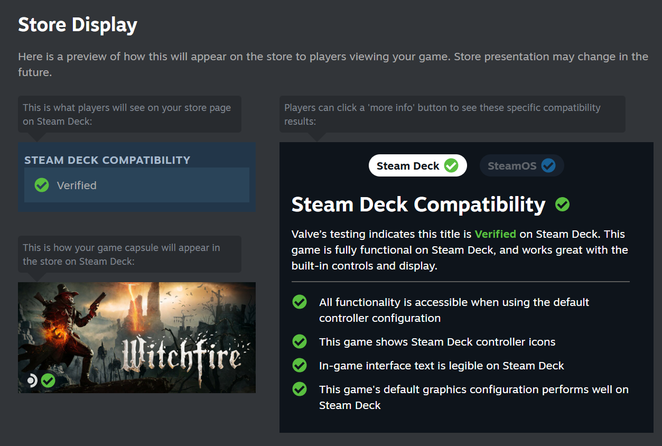Click tooltip about 'more info' button

coord(452,114)
